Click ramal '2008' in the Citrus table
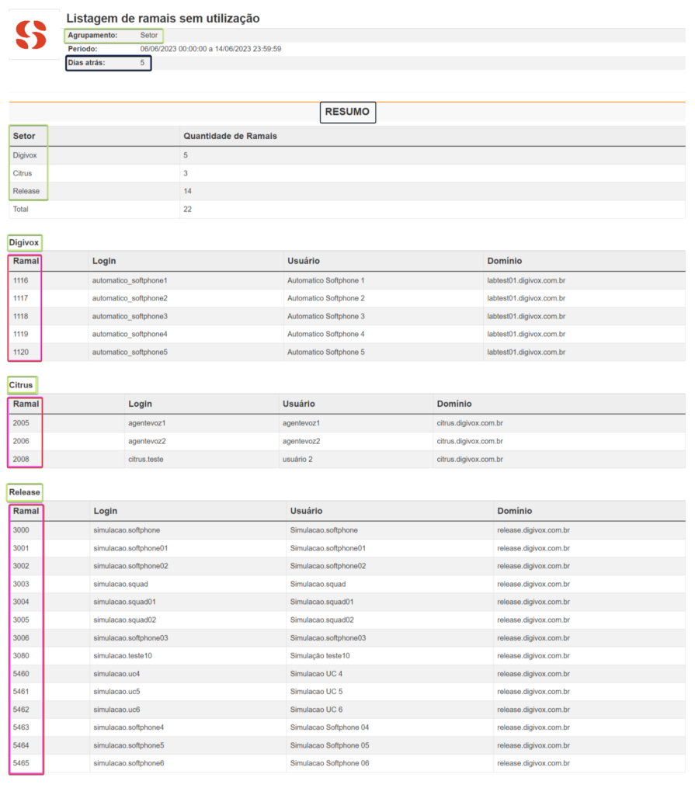The height and width of the screenshot is (795, 695). click(x=21, y=460)
